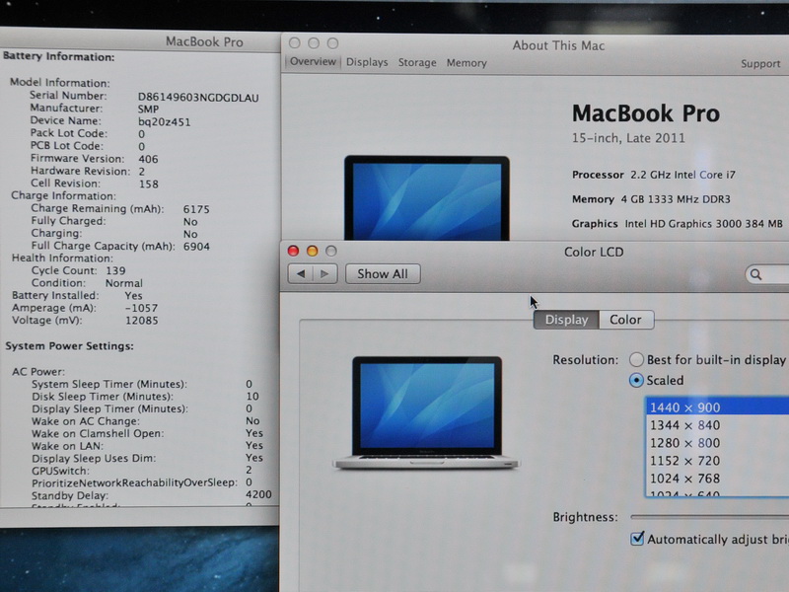Close the Color LCD window with red button
This screenshot has height=592, width=789.
point(293,251)
